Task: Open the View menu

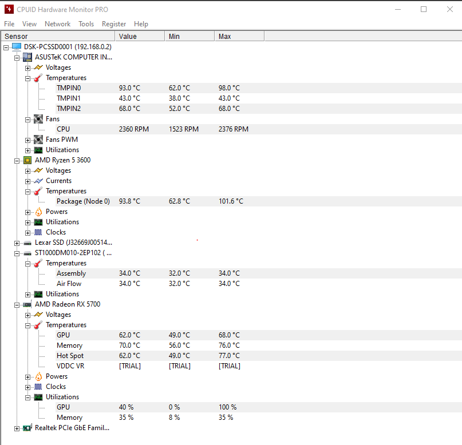Action: 29,24
